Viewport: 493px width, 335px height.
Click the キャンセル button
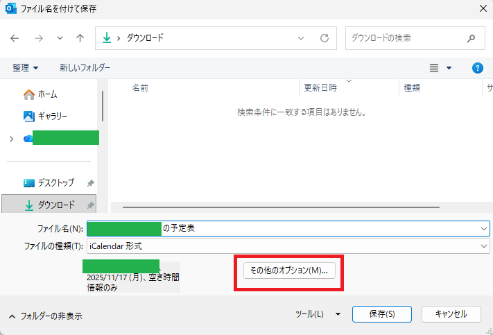[451, 314]
